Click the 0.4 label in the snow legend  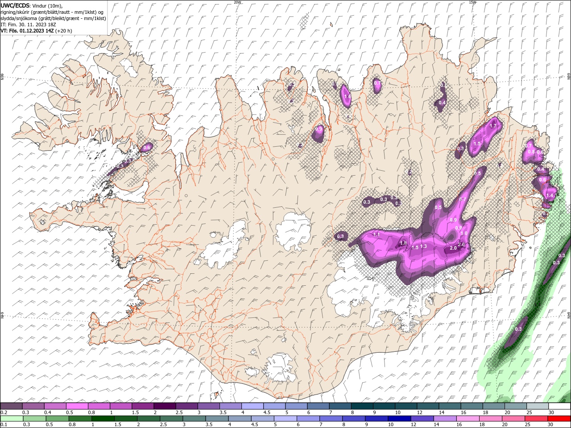click(47, 412)
